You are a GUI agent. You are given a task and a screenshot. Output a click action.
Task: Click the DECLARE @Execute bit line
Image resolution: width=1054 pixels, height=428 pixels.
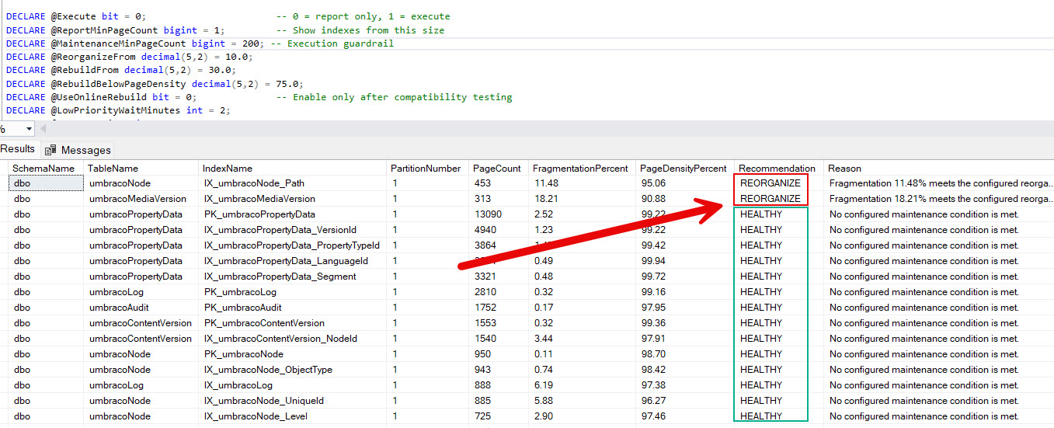[75, 16]
